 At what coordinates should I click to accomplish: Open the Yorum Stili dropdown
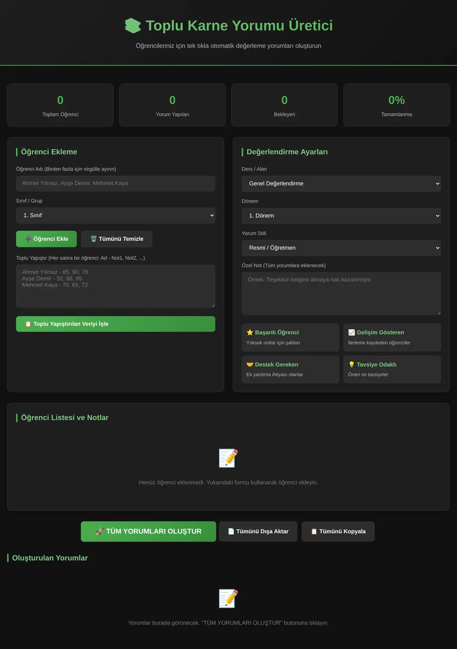click(x=341, y=248)
